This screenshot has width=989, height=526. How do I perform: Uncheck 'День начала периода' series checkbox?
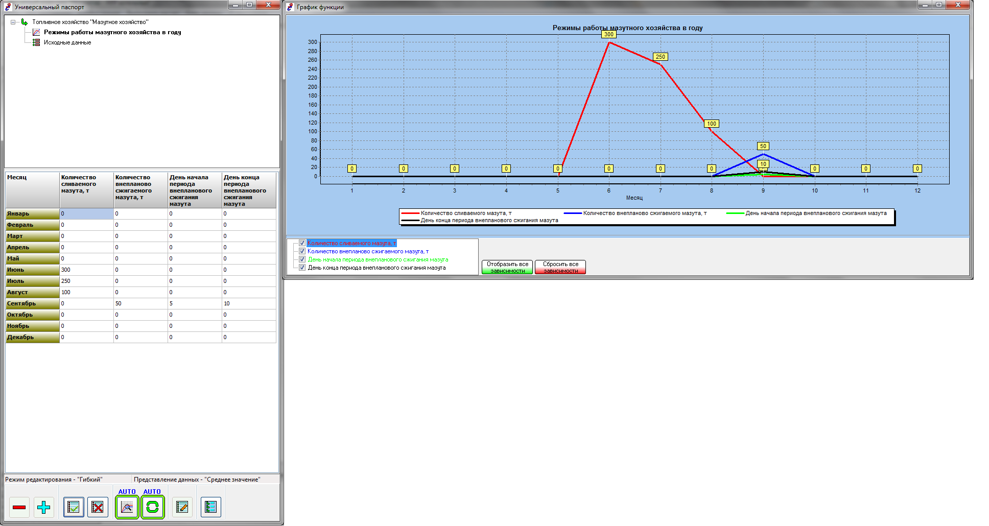[x=302, y=259]
